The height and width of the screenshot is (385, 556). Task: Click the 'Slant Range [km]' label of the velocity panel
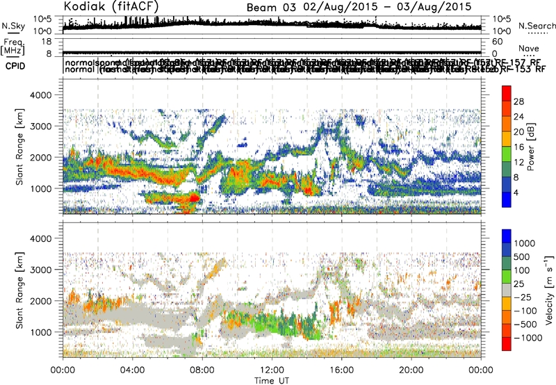tap(19, 290)
